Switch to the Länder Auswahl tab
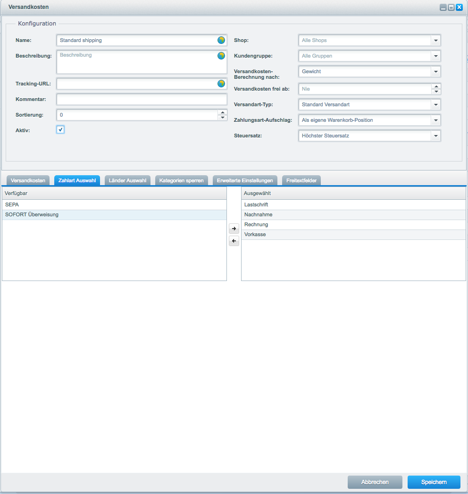Image resolution: width=468 pixels, height=494 pixels. 127,180
